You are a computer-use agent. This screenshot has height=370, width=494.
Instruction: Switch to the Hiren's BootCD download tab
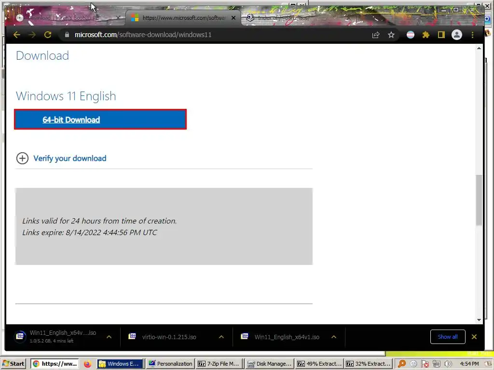point(65,18)
